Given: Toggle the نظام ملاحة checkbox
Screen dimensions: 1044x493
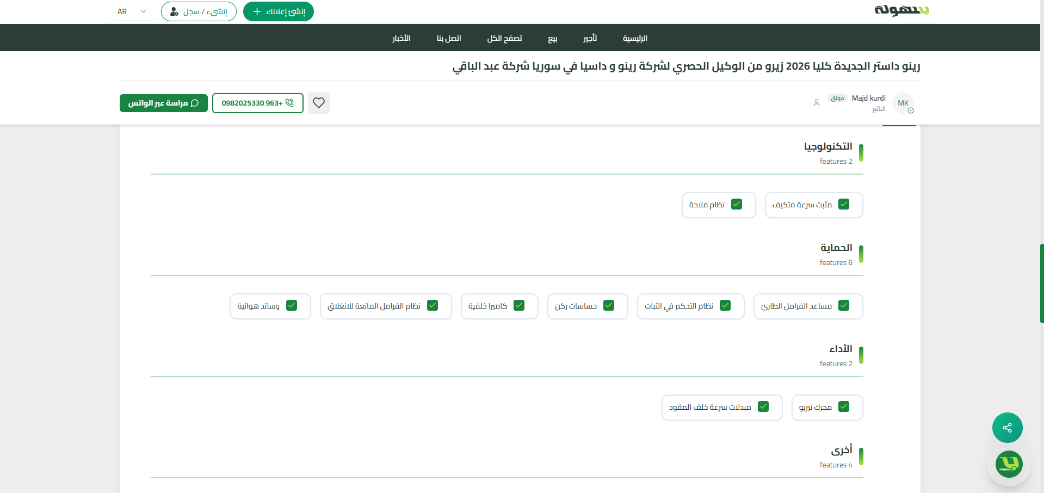Looking at the screenshot, I should click(x=737, y=205).
